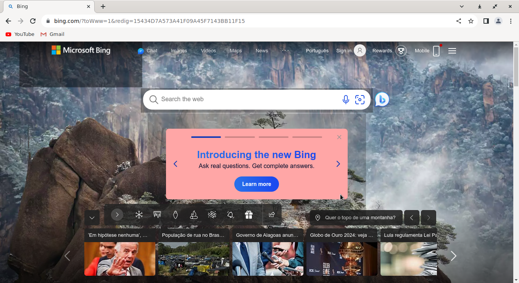Click the Learn more button
The image size is (519, 283).
point(256,184)
